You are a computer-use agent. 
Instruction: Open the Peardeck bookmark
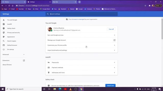(x=62, y=9)
